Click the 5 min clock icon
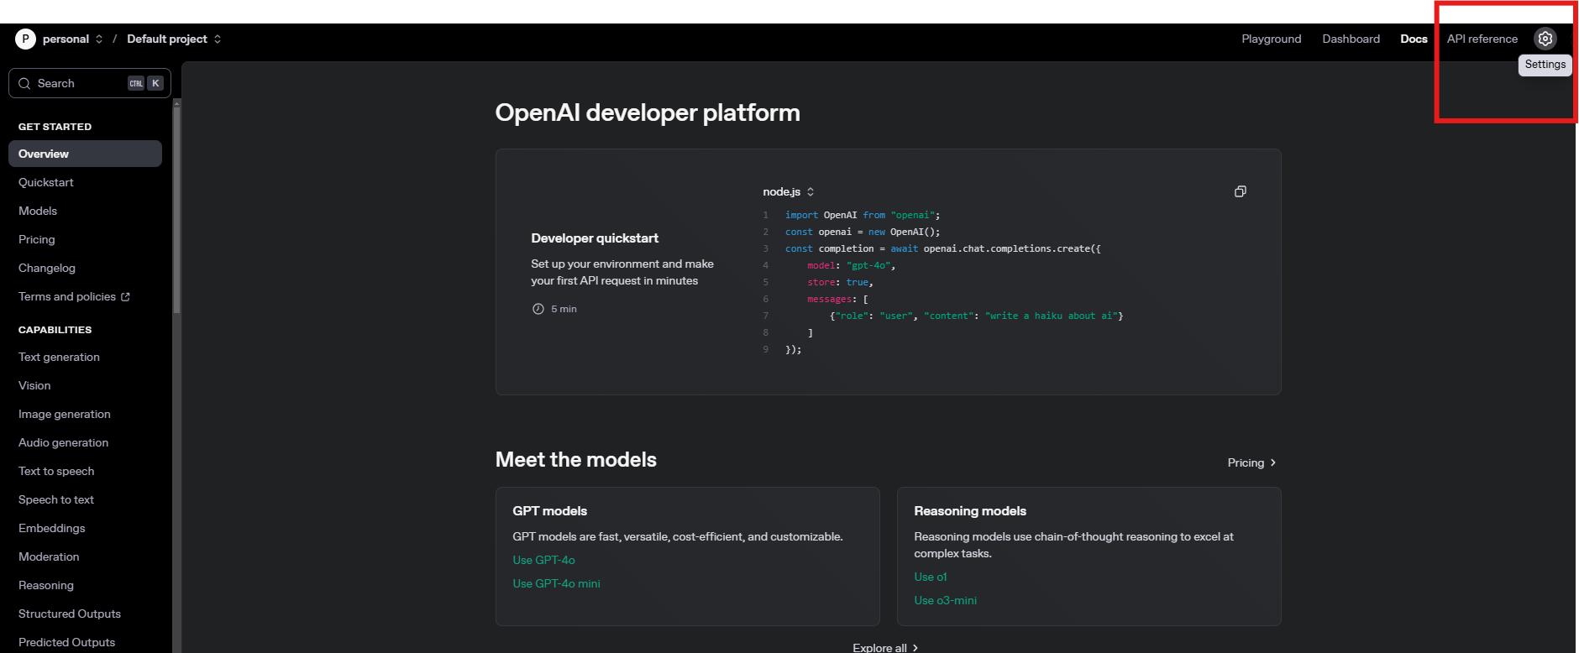This screenshot has height=653, width=1579. [538, 309]
